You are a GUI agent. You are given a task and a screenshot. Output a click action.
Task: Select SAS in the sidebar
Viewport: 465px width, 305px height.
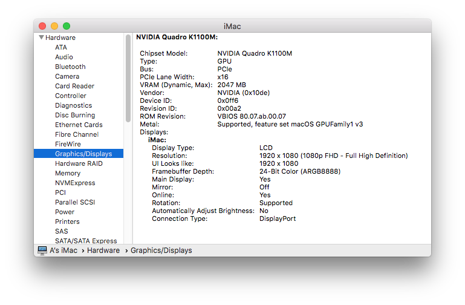62,231
